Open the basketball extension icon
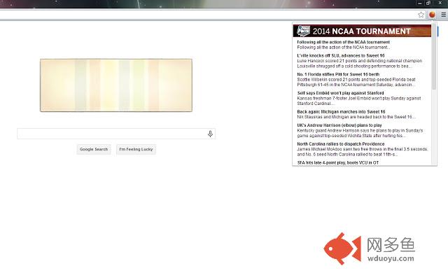Screen dimensions: 448x280 432,15
